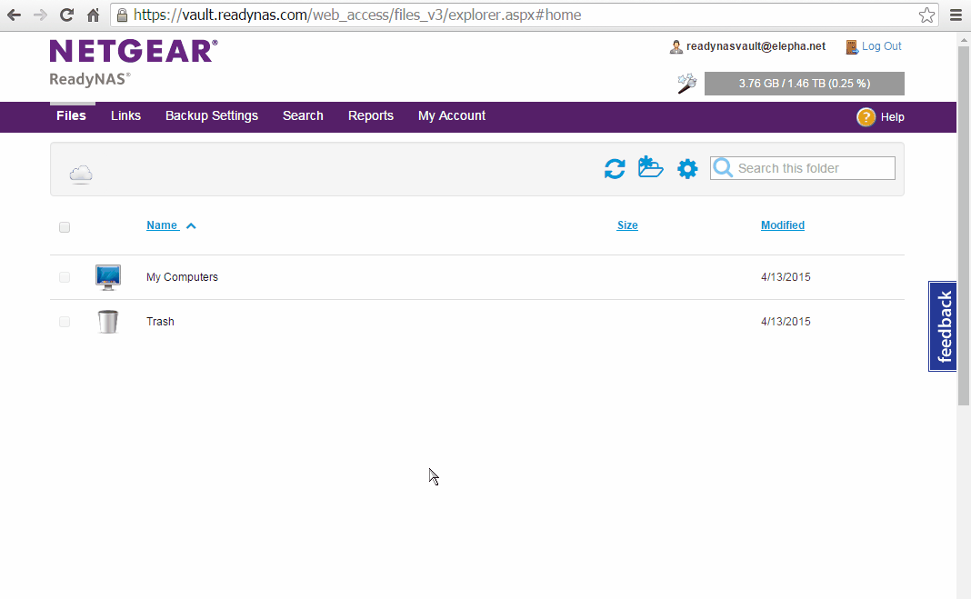Click the new folder icon
The width and height of the screenshot is (971, 599).
click(x=650, y=167)
